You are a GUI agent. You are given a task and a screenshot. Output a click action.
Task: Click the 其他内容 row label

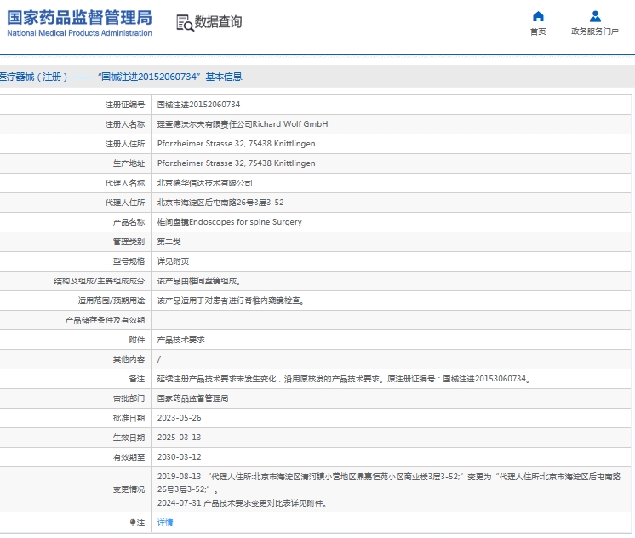129,359
